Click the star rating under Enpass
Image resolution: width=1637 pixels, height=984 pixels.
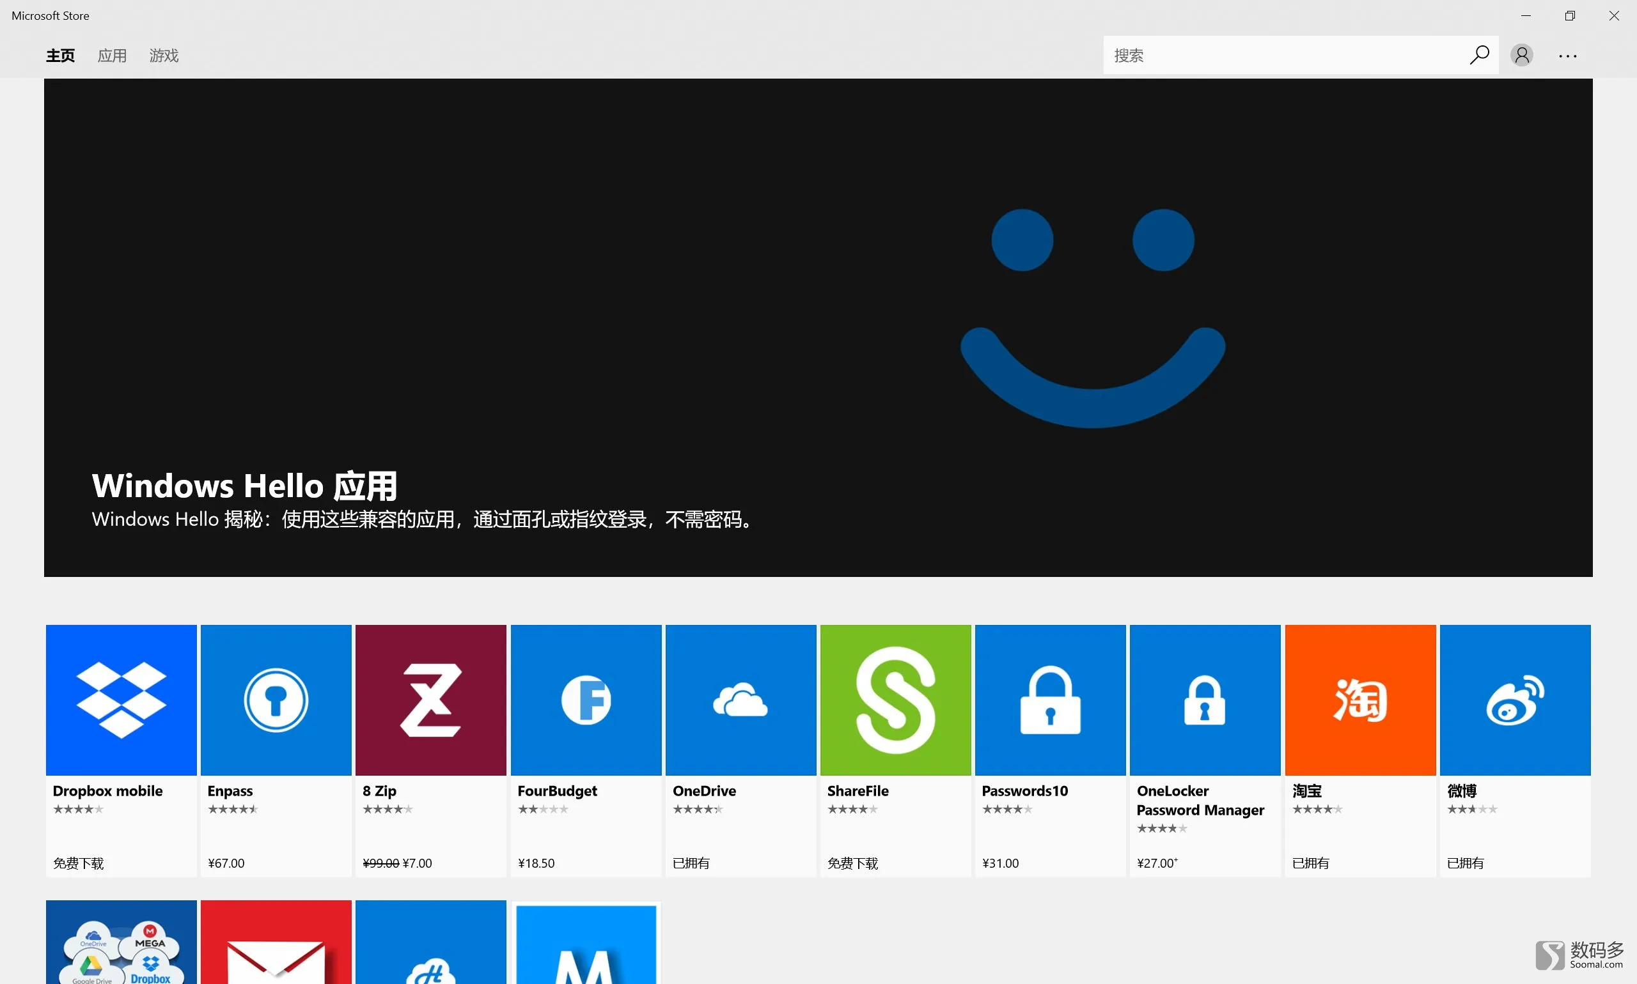pyautogui.click(x=233, y=809)
